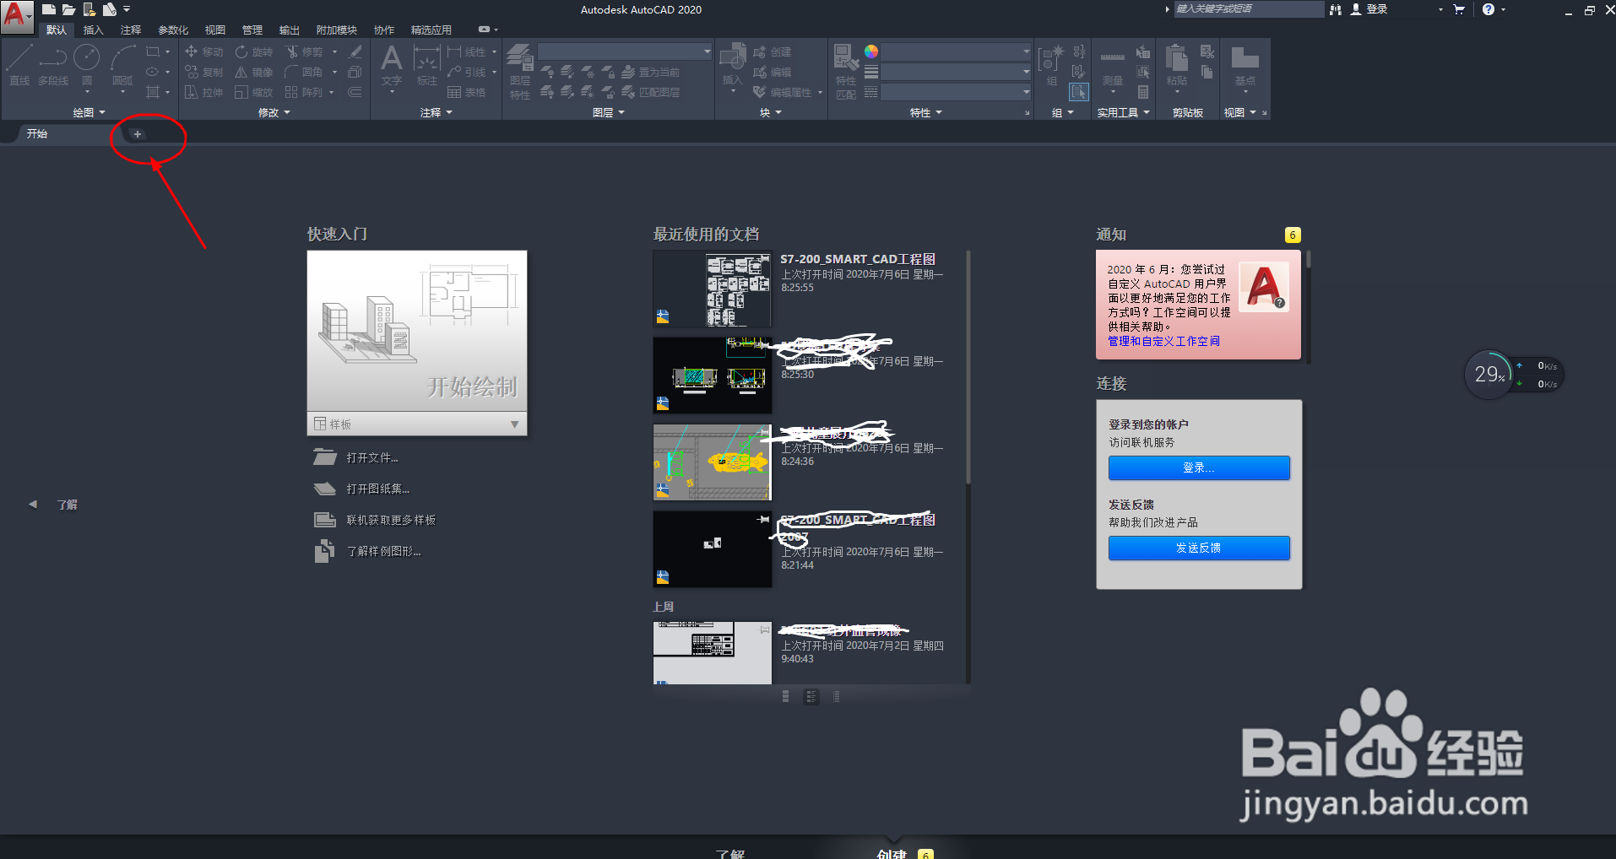Switch recent documents to large thumbnail view
Screen dimensions: 1616x859
pyautogui.click(x=785, y=696)
